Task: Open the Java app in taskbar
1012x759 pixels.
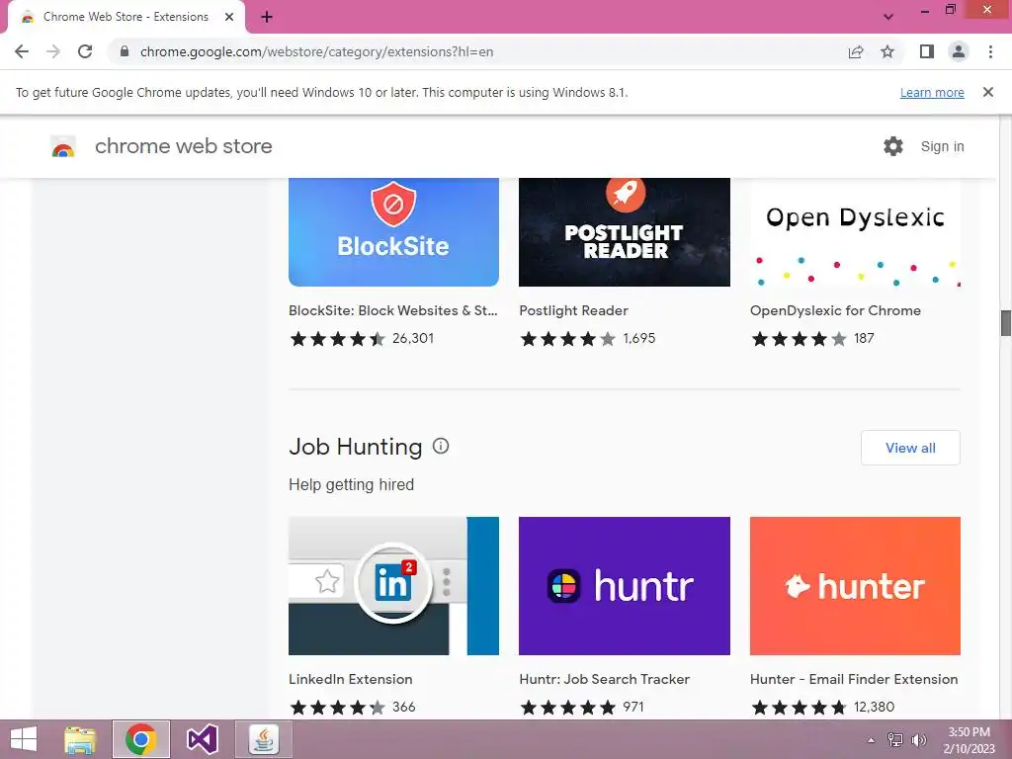Action: 263,739
